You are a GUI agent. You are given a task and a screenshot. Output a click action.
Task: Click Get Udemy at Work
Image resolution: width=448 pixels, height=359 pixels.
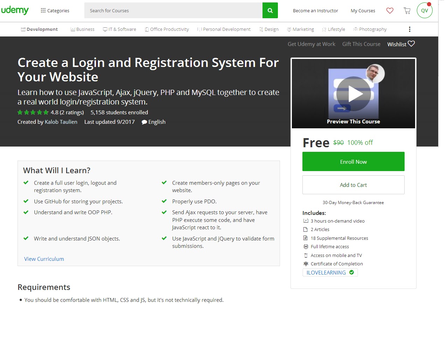tap(311, 44)
